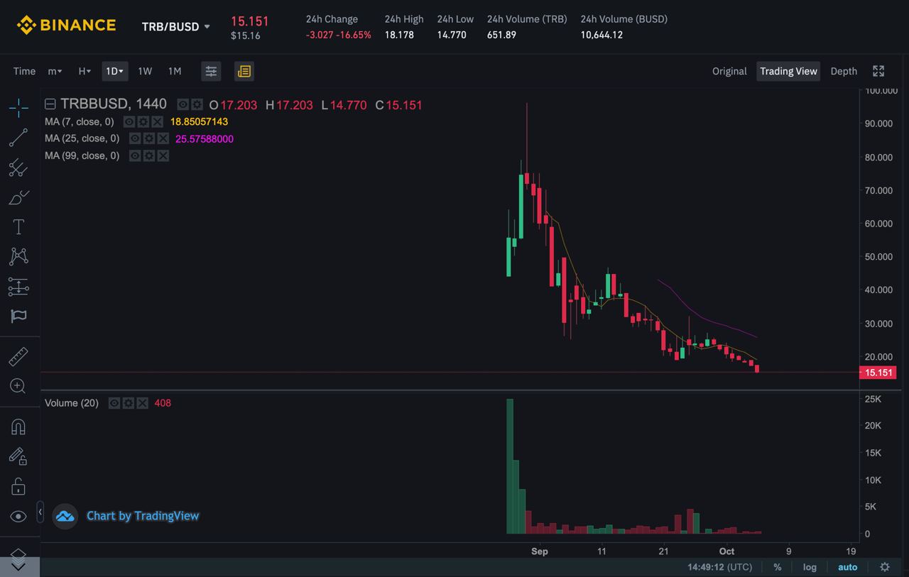Viewport: 909px width, 577px height.
Task: Open chart settings gear at bottom right
Action: click(x=885, y=567)
